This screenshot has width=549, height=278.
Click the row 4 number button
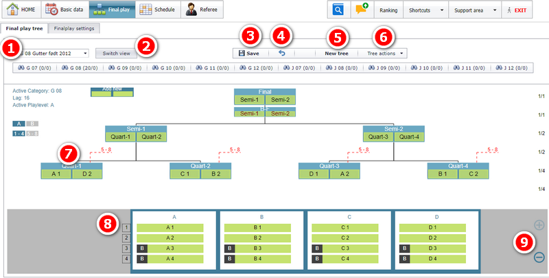coord(126,259)
